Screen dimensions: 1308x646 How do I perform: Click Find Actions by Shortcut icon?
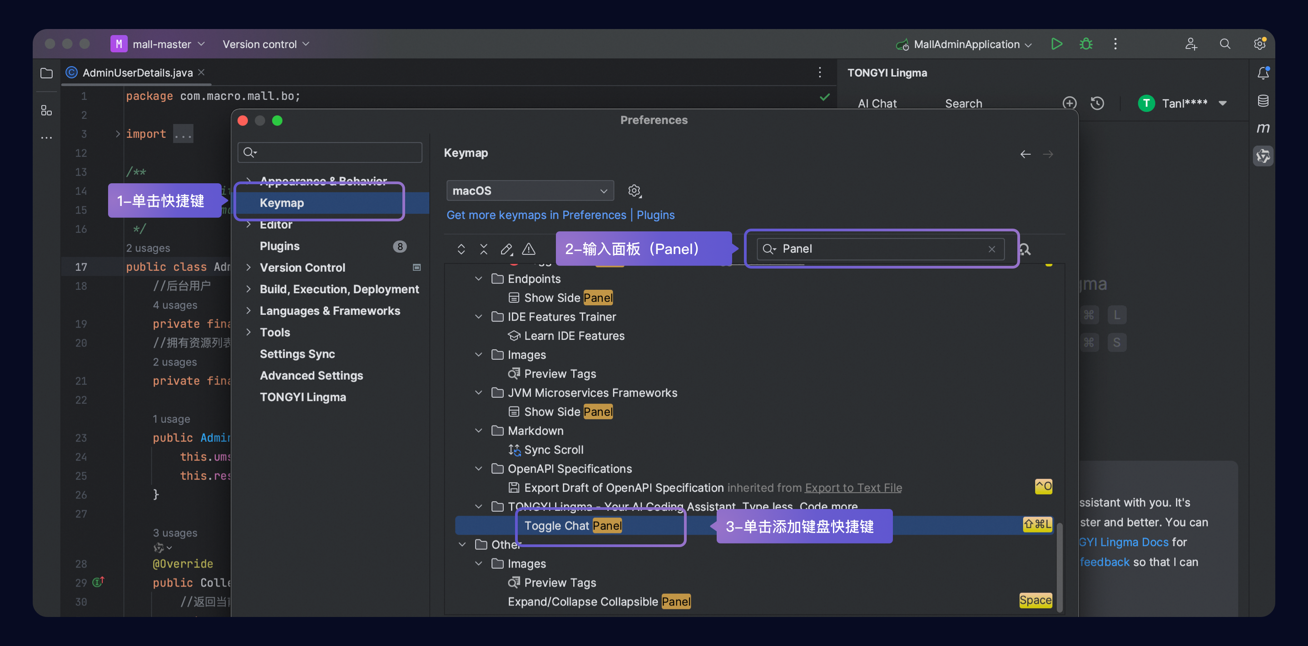(x=1025, y=250)
